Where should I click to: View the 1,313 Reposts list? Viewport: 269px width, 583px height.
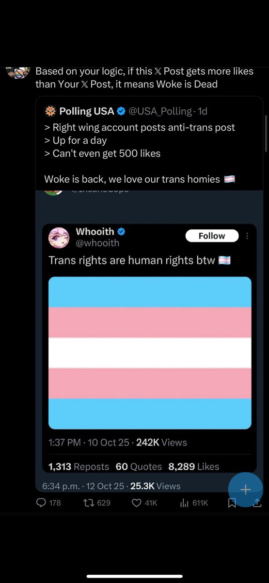[x=79, y=466]
